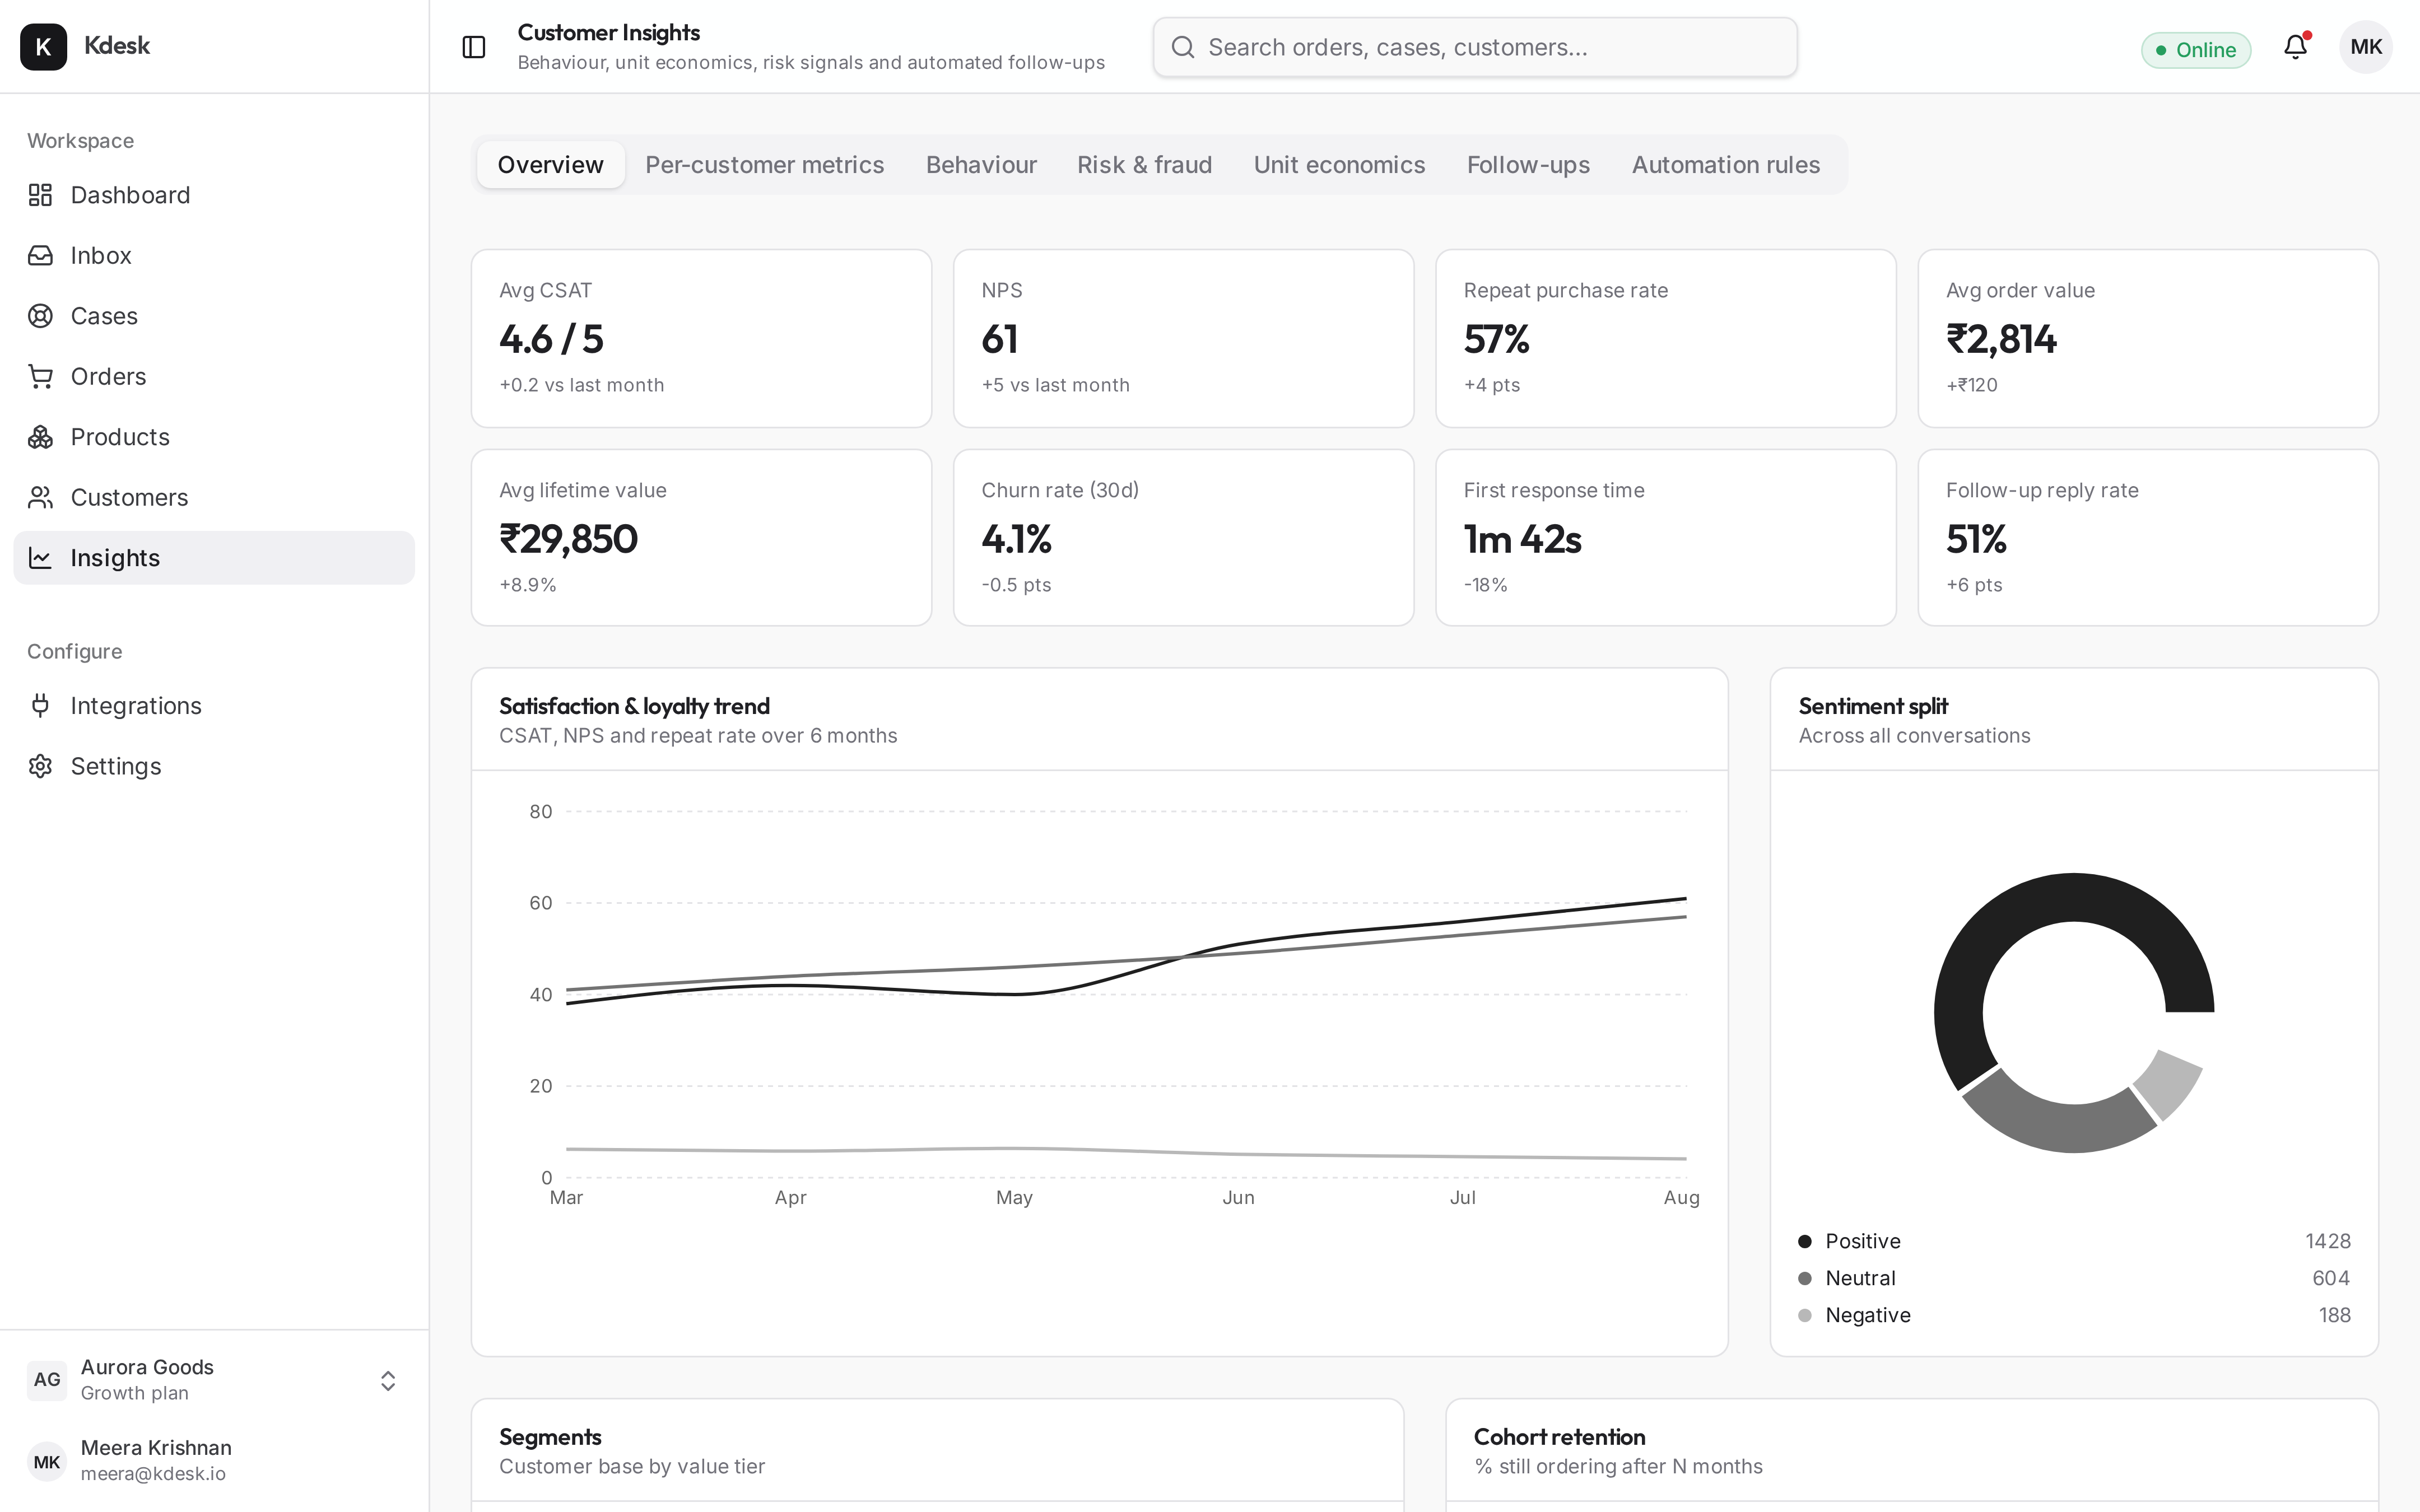Toggle the sidebar panel icon
The image size is (2420, 1512).
[474, 47]
